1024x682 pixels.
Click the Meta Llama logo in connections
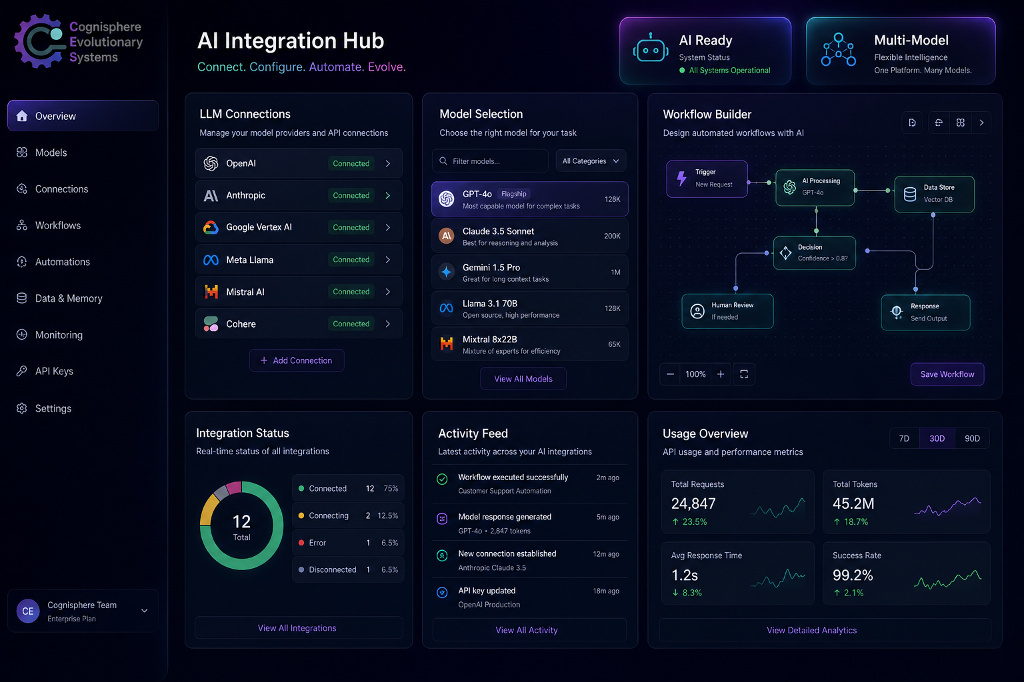click(x=211, y=260)
